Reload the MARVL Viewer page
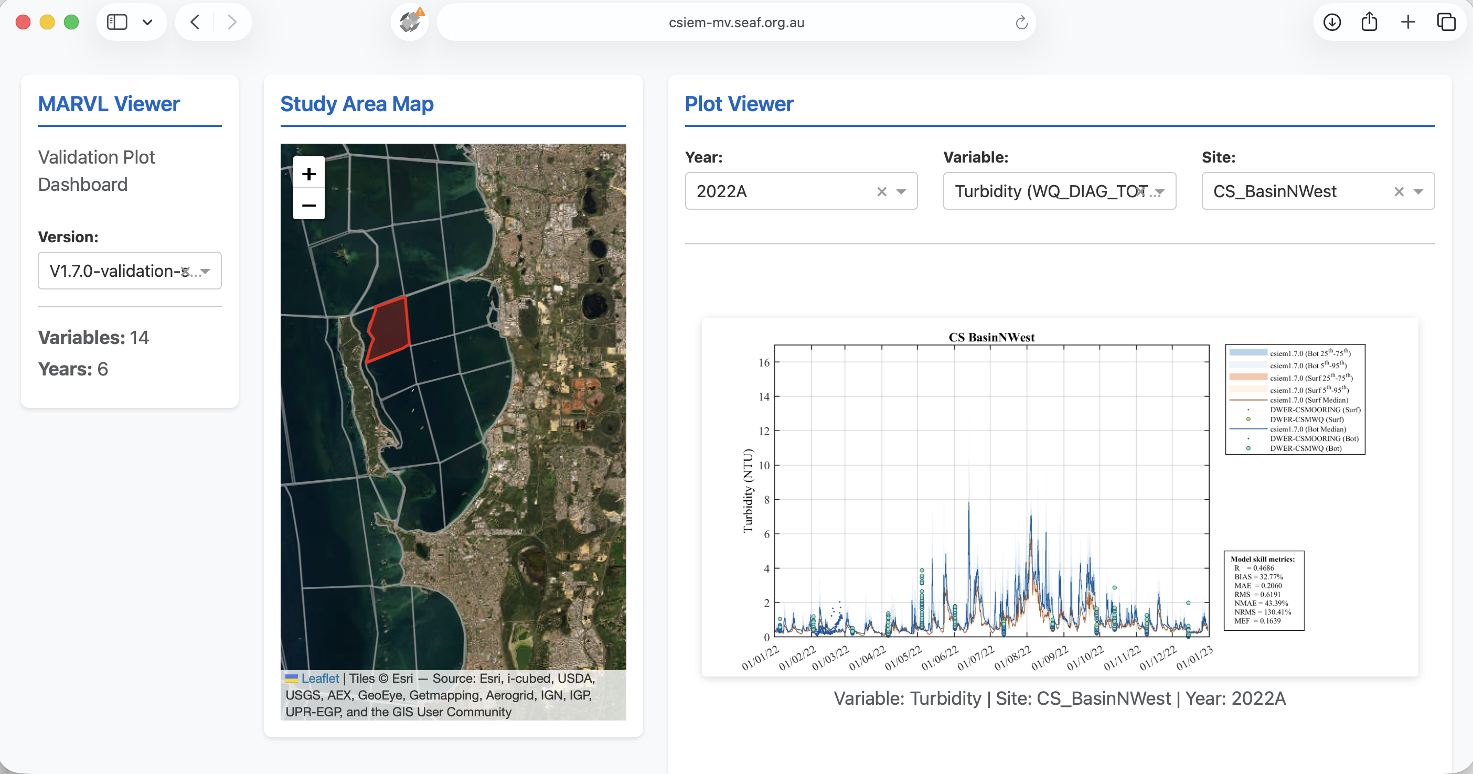The image size is (1473, 774). coord(1022,23)
